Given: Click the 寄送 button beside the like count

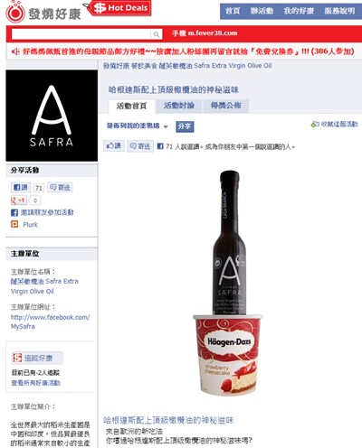Looking at the screenshot, I should point(140,146).
